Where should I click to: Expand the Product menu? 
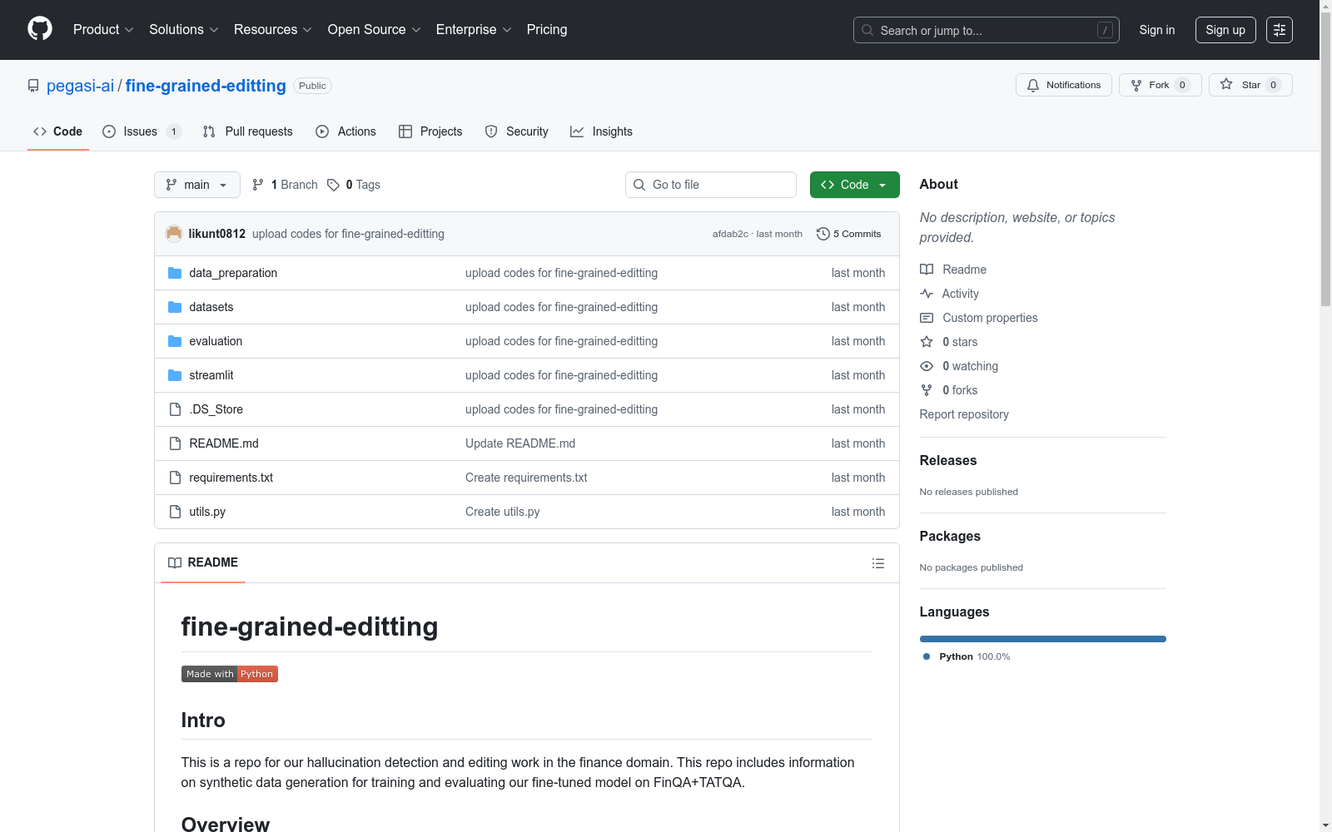pos(103,30)
